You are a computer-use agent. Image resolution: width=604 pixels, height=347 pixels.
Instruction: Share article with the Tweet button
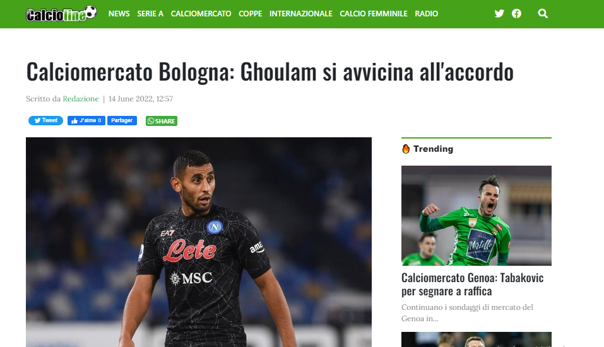(45, 121)
